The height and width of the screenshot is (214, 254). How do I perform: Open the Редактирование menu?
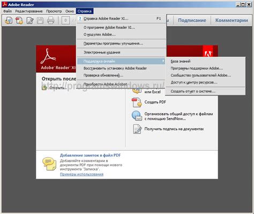(29, 11)
